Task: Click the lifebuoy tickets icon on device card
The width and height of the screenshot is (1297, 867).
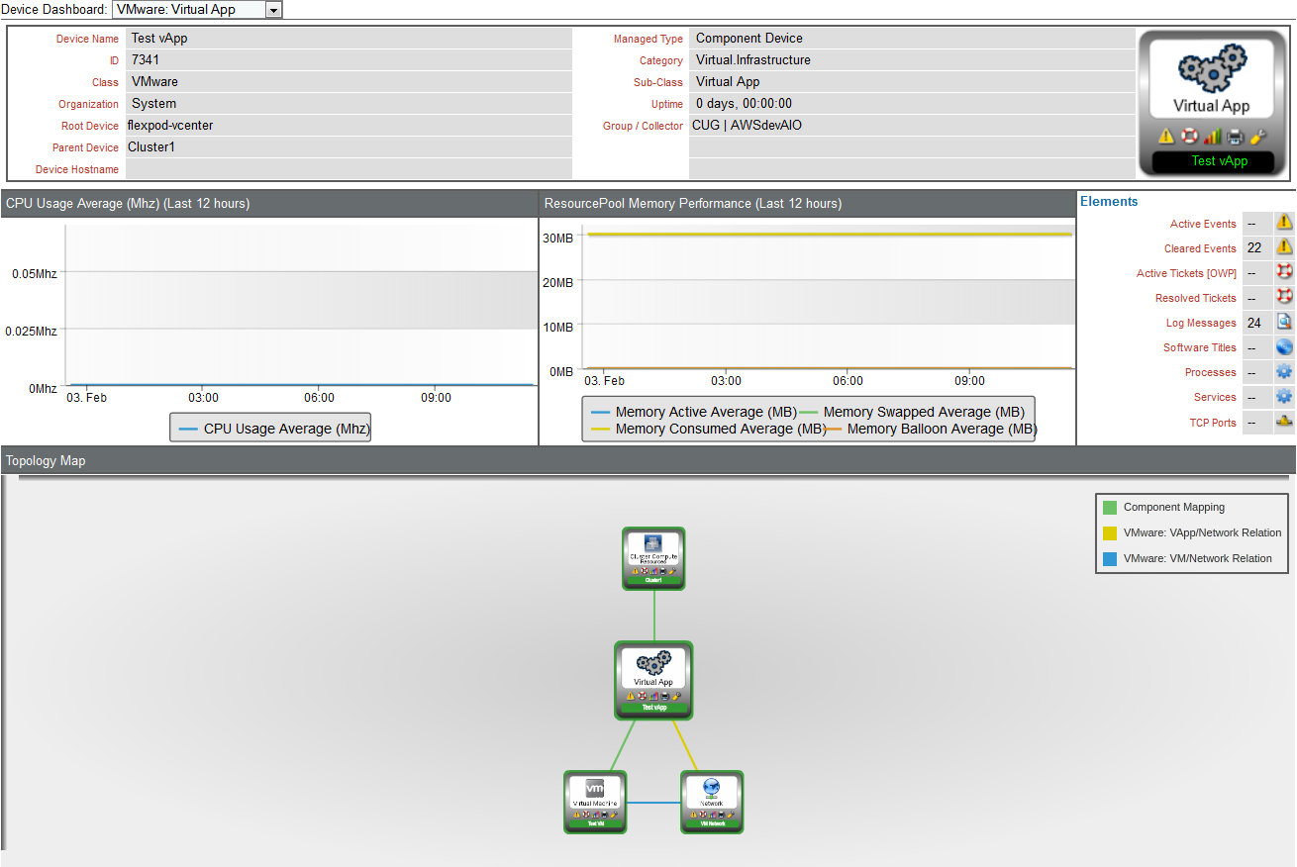Action: coord(1189,137)
